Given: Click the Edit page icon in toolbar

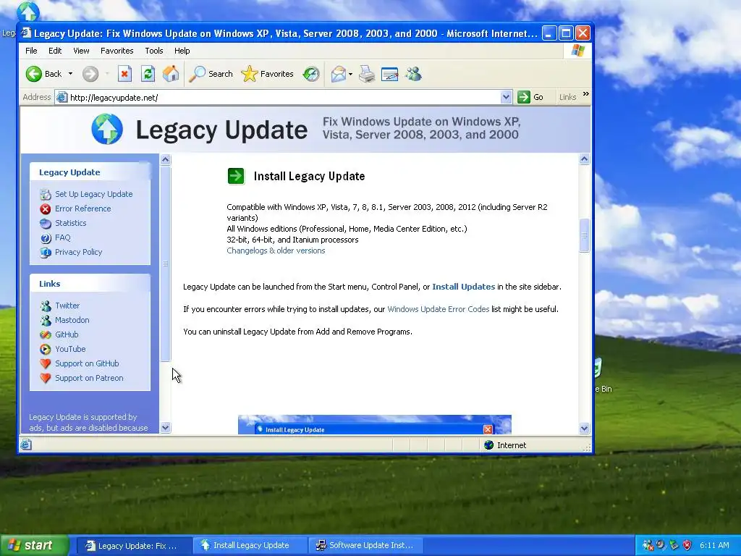Looking at the screenshot, I should pyautogui.click(x=390, y=75).
